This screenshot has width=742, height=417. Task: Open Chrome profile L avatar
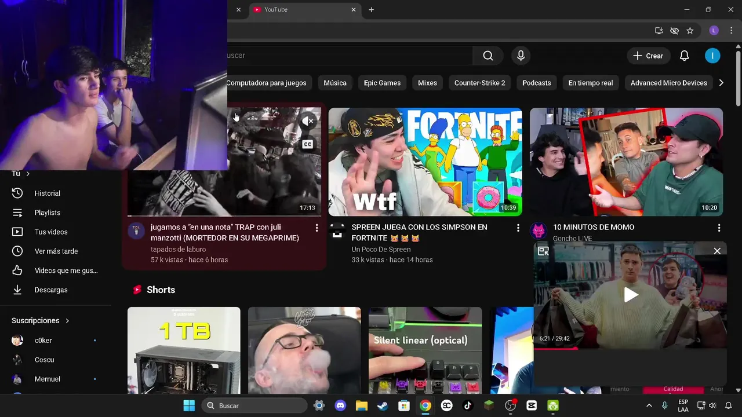click(x=714, y=31)
